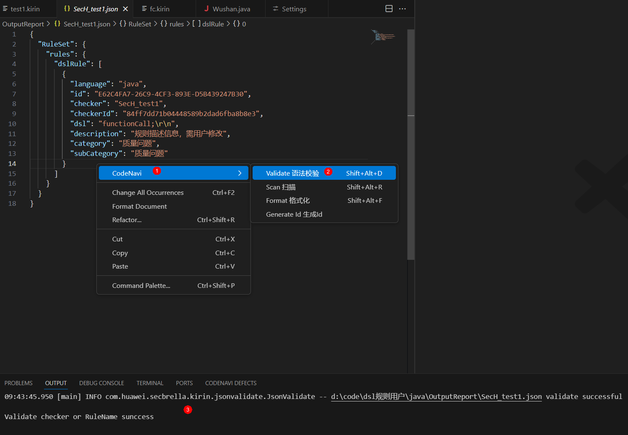Open the CODENAVI DEFECTS panel tab
The height and width of the screenshot is (435, 628).
[231, 383]
